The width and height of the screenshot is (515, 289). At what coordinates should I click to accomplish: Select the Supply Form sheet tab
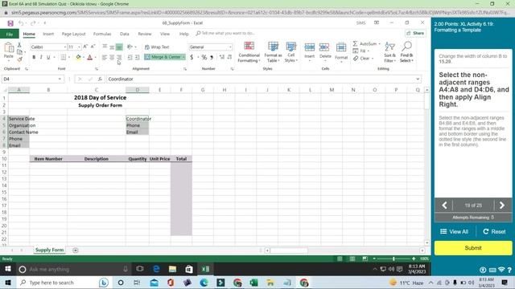49,250
